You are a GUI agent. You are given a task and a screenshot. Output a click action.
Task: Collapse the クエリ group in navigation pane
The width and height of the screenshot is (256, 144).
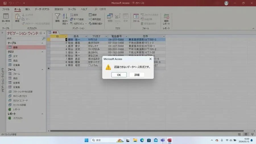tap(42, 52)
